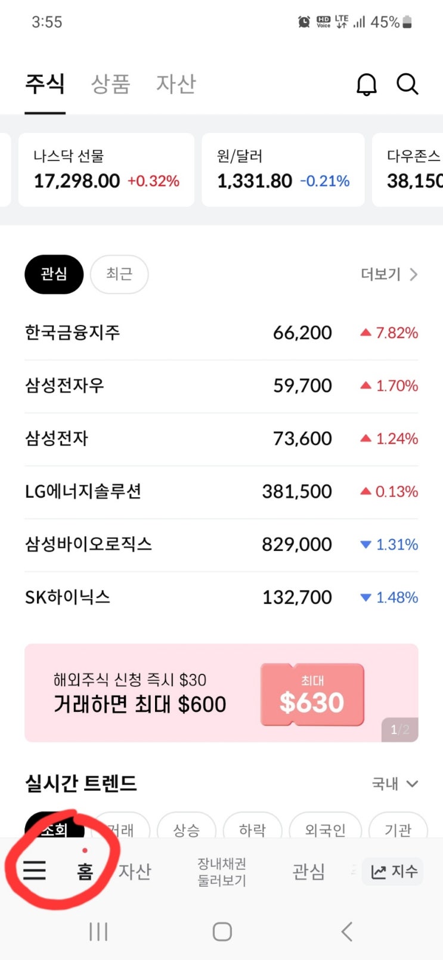The image size is (443, 960).
Task: Open Android recent apps icon
Action: coord(98,931)
